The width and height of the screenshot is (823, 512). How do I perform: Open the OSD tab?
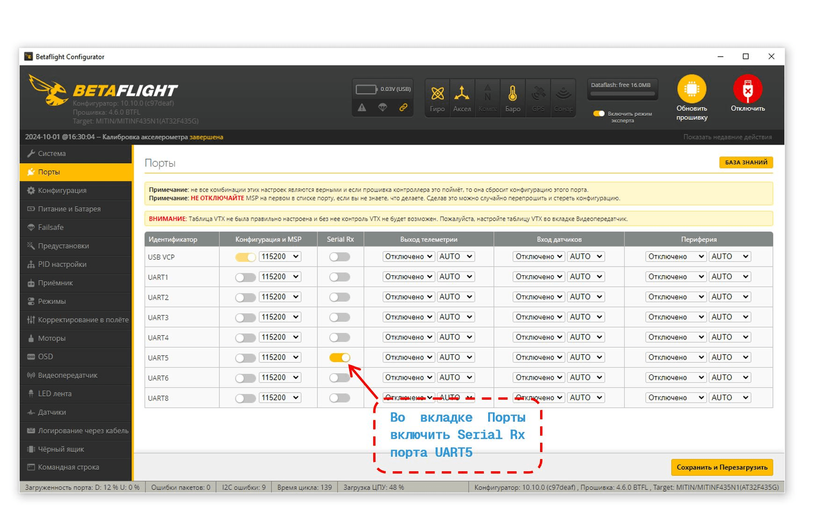pyautogui.click(x=76, y=357)
